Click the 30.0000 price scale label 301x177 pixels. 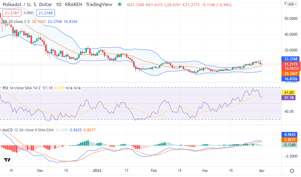click(291, 50)
